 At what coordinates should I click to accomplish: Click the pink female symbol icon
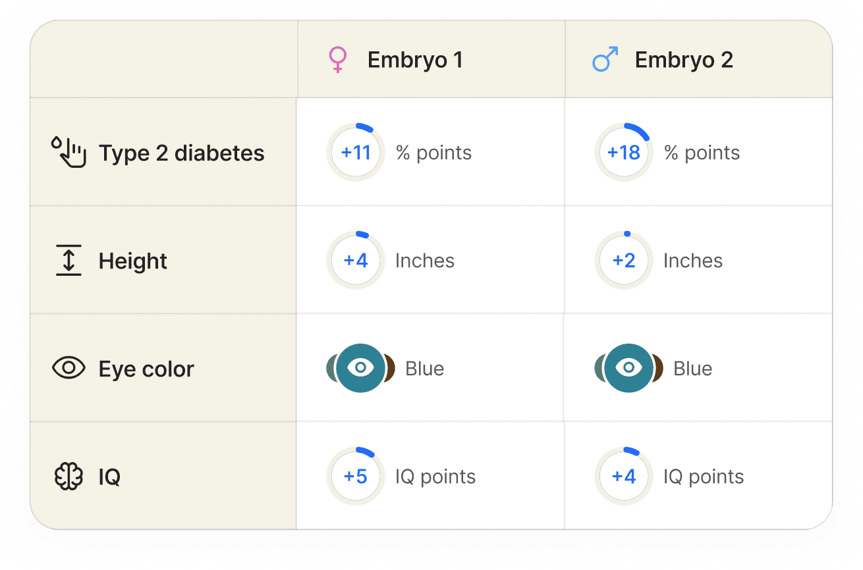pos(337,60)
